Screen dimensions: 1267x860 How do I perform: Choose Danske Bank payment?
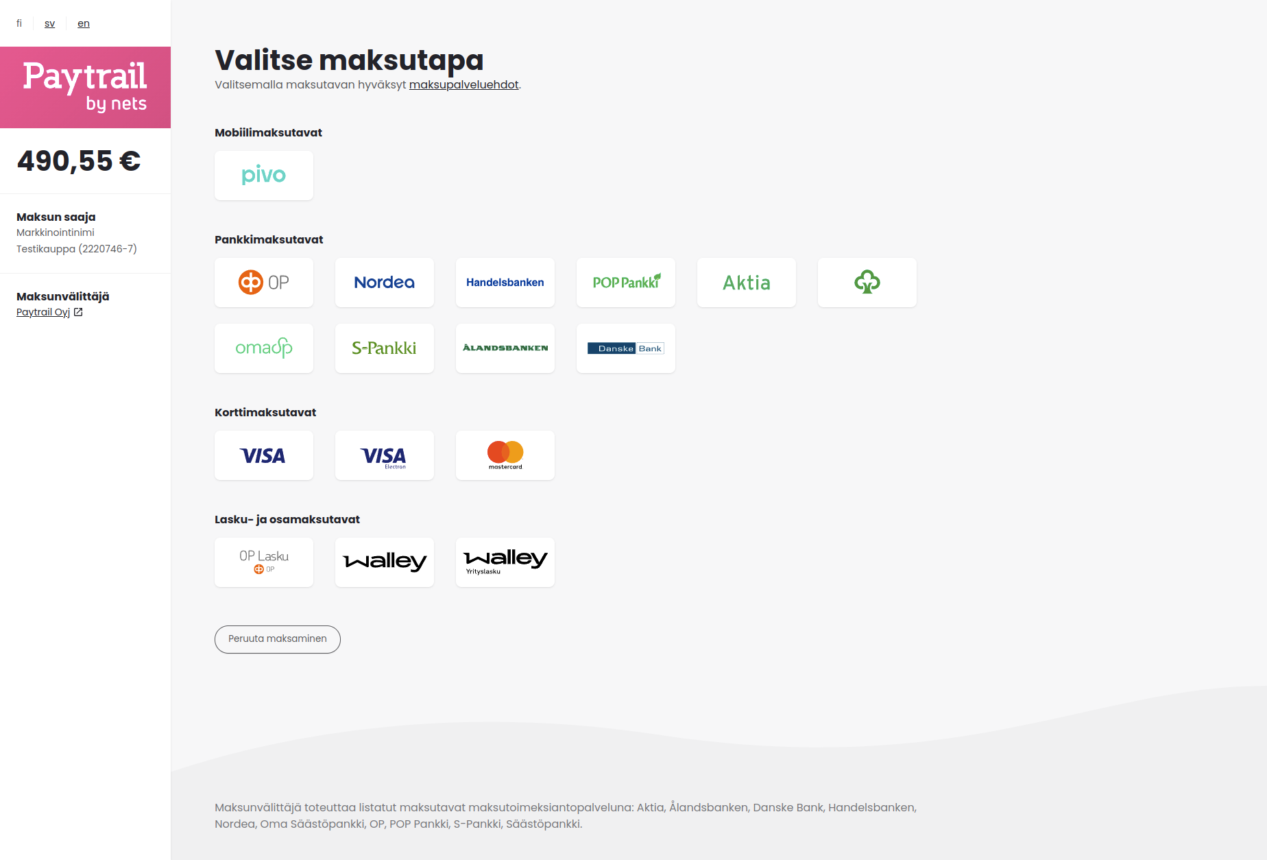pyautogui.click(x=626, y=348)
